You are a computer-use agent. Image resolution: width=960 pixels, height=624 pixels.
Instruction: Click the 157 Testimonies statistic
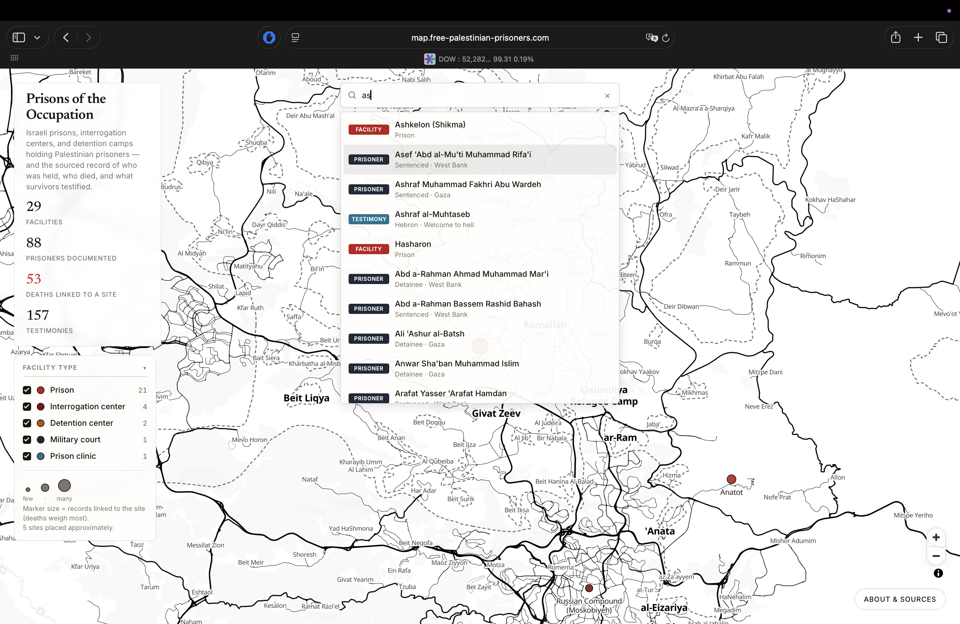50,322
